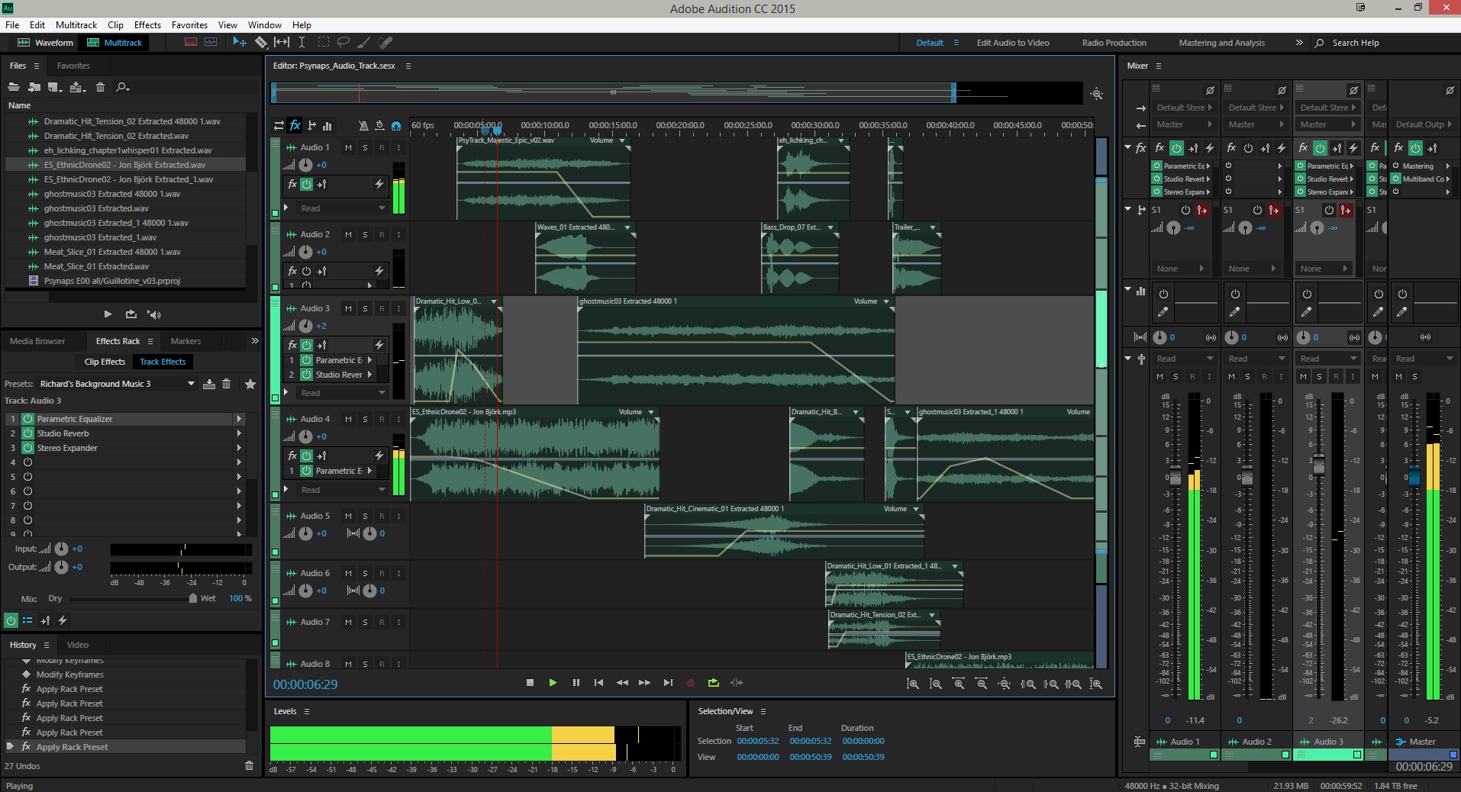
Task: Save effects preset icon in Effects Rack
Action: pos(209,384)
